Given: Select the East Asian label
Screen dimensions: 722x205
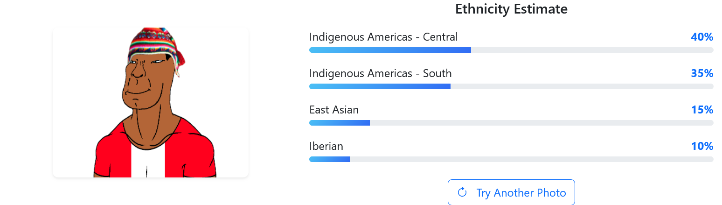Looking at the screenshot, I should 334,110.
